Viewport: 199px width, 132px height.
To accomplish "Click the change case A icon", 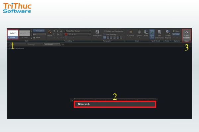I will [x=61, y=31].
